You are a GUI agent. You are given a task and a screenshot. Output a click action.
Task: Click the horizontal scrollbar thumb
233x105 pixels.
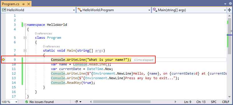(122, 102)
